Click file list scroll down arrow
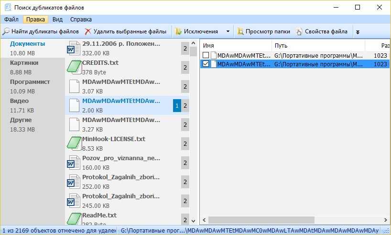This screenshot has height=235, width=391. pos(193,221)
